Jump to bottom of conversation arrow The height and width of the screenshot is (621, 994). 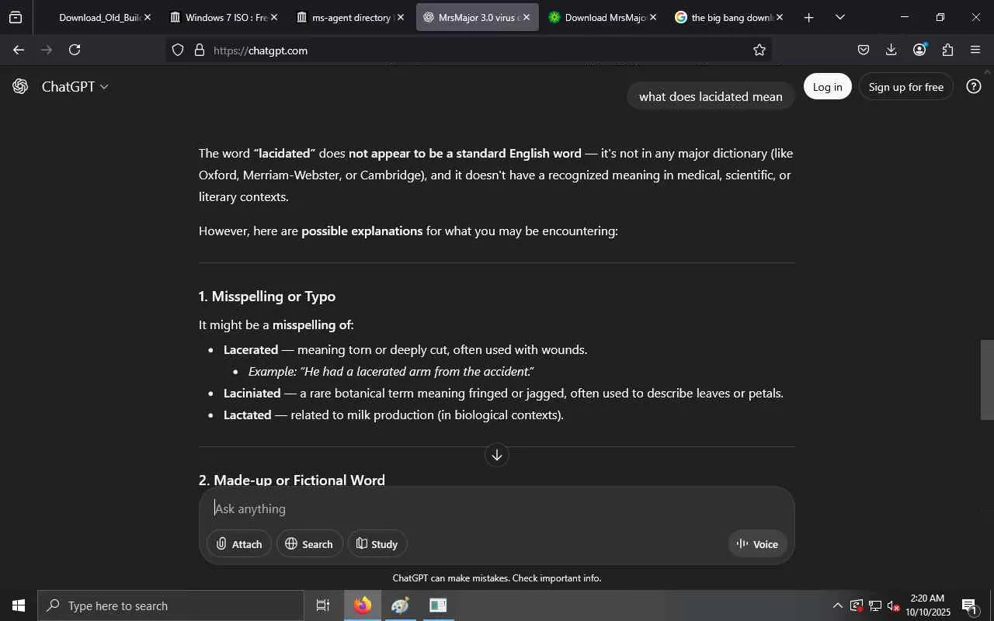[x=497, y=455]
